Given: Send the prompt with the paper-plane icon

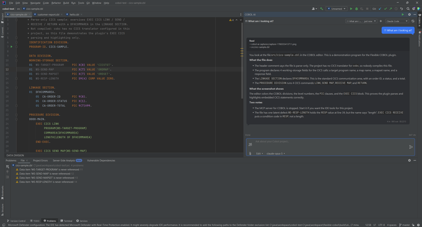Looking at the screenshot, I should [411, 147].
